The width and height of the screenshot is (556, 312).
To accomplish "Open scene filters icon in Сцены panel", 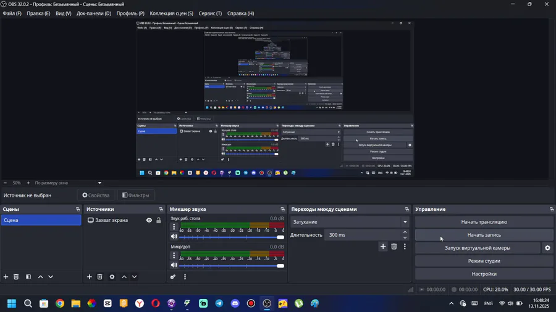I will pyautogui.click(x=28, y=277).
